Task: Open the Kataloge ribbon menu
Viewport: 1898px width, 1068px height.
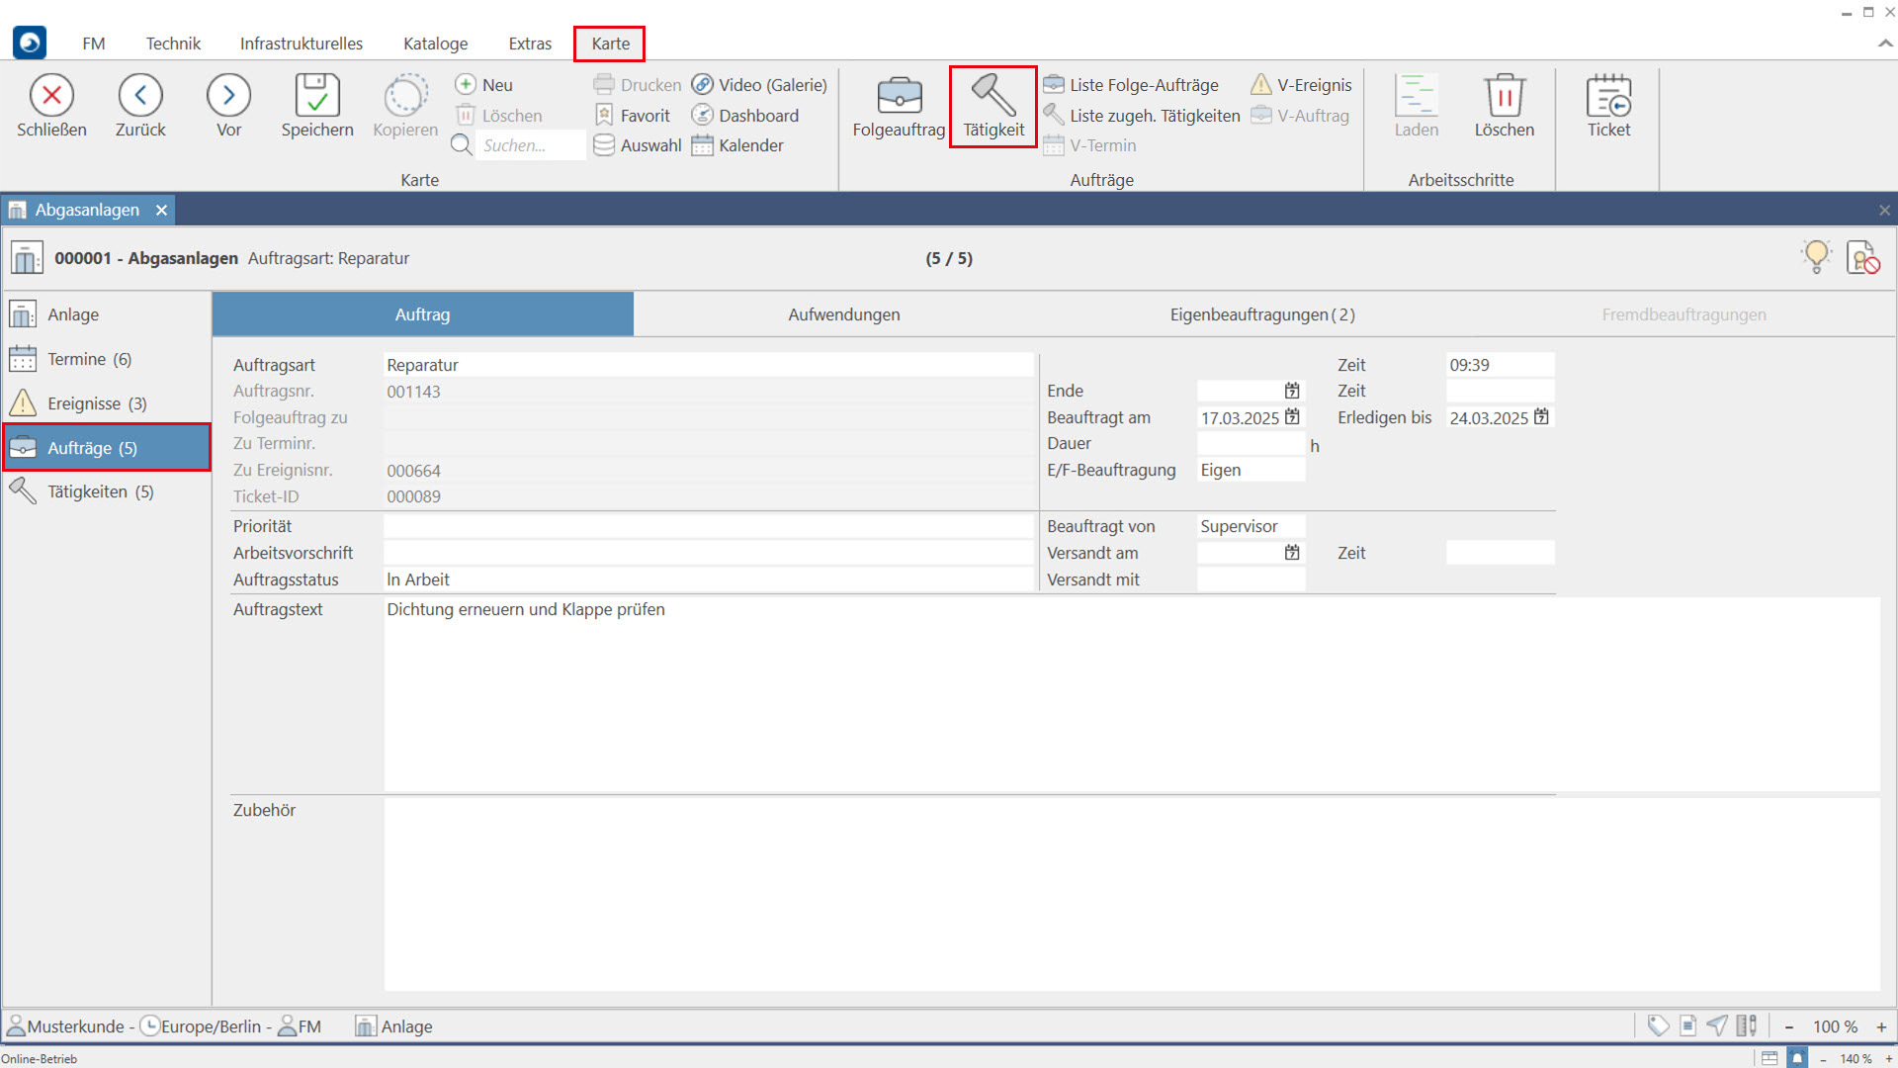Action: tap(435, 44)
